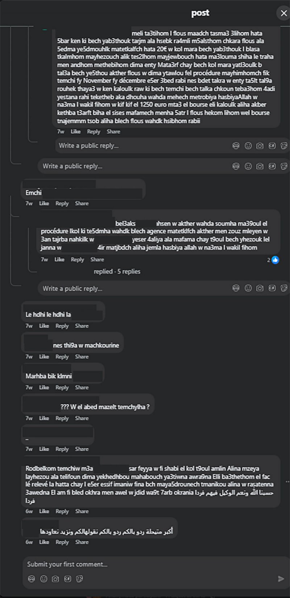This screenshot has width=290, height=598.
Task: Open emoji picker in bottom comment box
Action: (43, 579)
